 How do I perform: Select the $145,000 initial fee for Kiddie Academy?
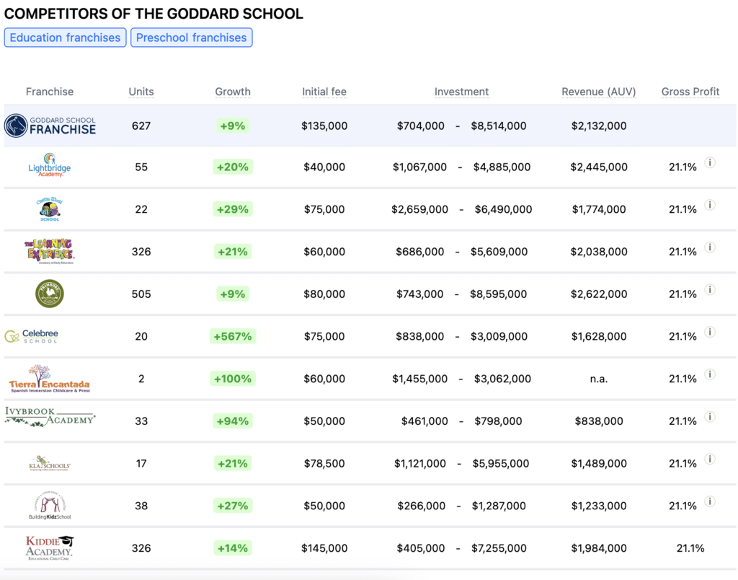[324, 548]
